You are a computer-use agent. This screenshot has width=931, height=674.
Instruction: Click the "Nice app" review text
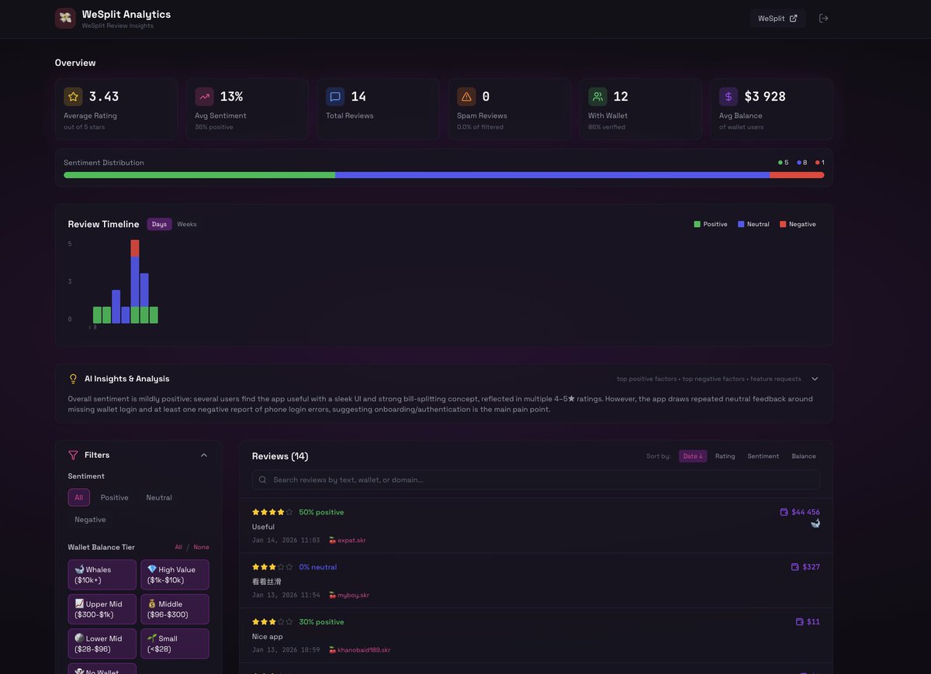[268, 637]
